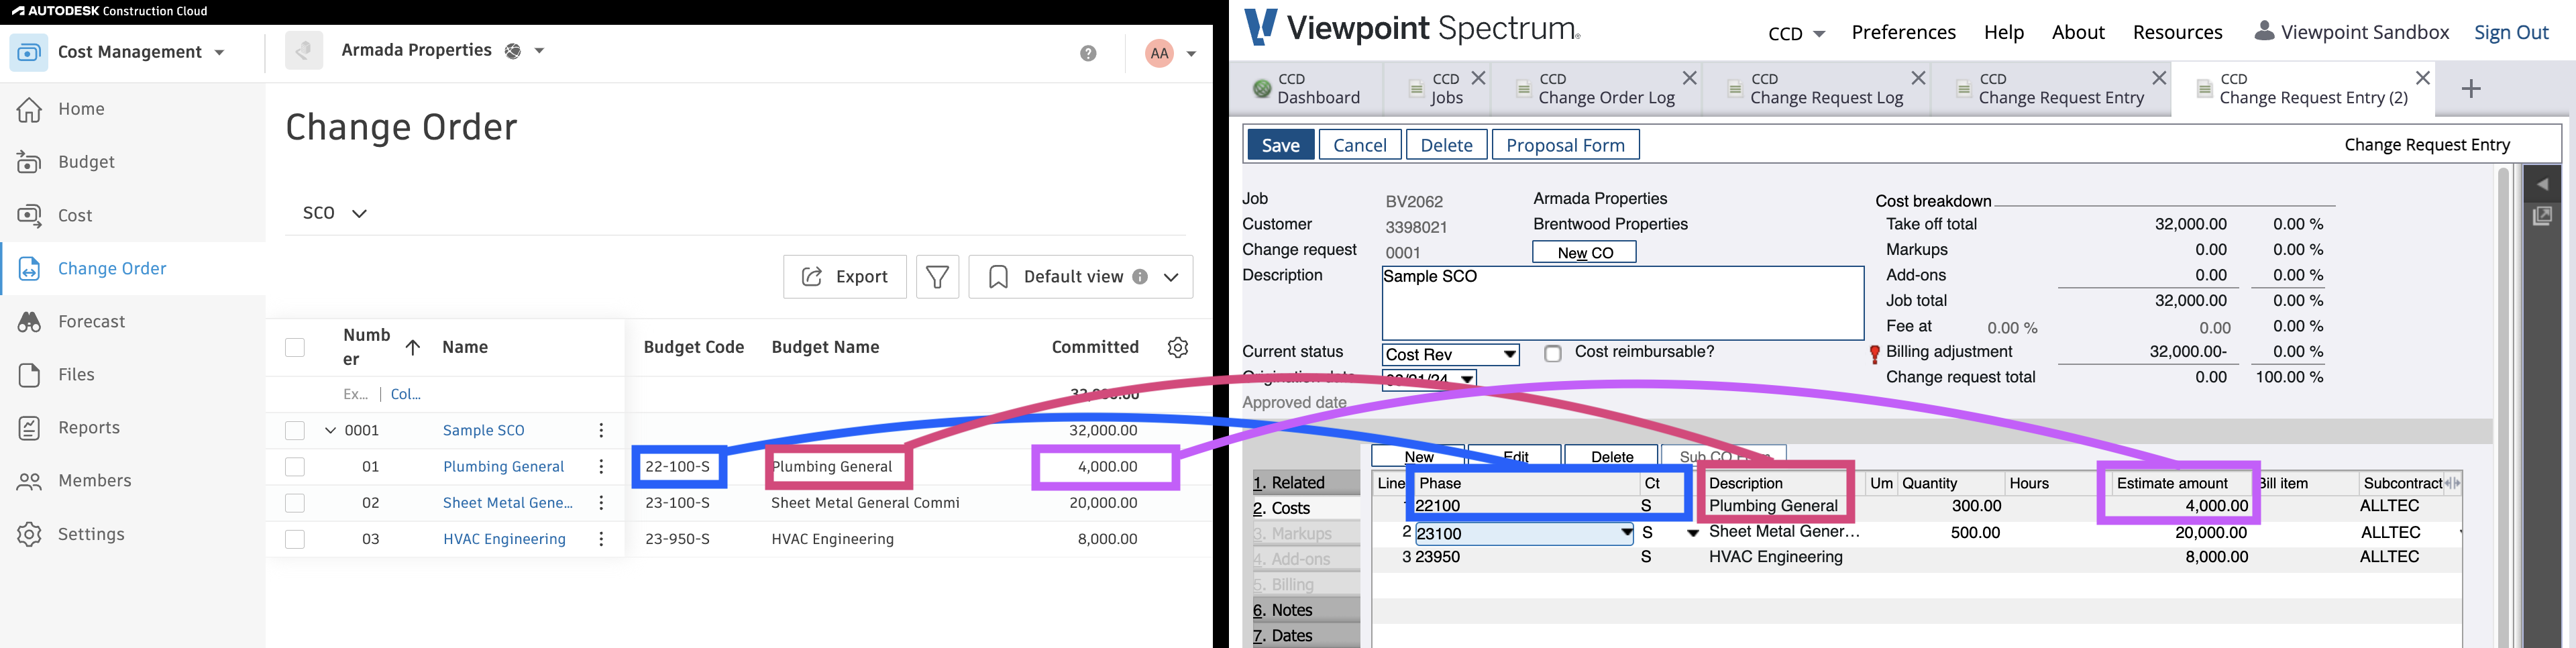This screenshot has width=2576, height=648.
Task: Open the Current status Cost Rev dropdown
Action: pos(1509,355)
